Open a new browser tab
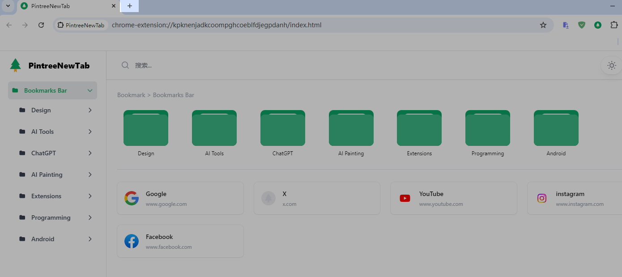Viewport: 622px width, 277px height. 130,6
